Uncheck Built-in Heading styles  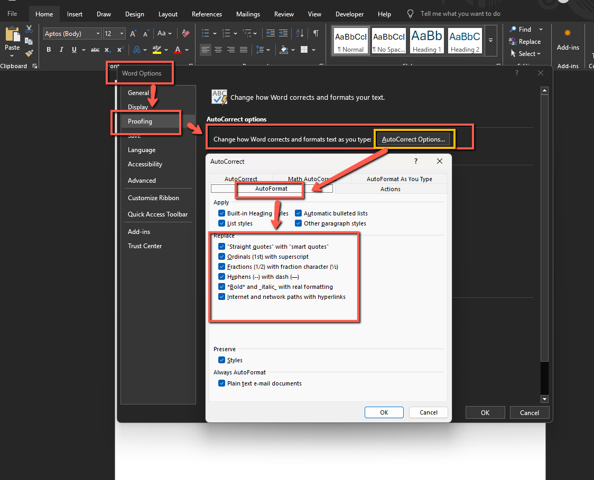pos(221,213)
